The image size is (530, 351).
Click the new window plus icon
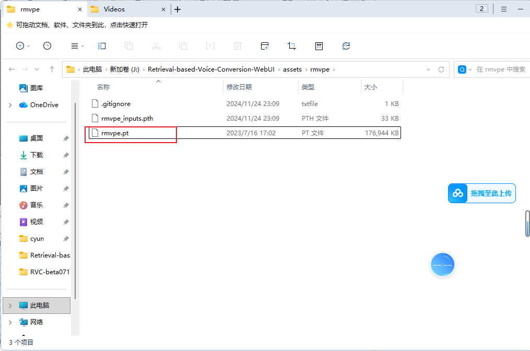point(265,45)
